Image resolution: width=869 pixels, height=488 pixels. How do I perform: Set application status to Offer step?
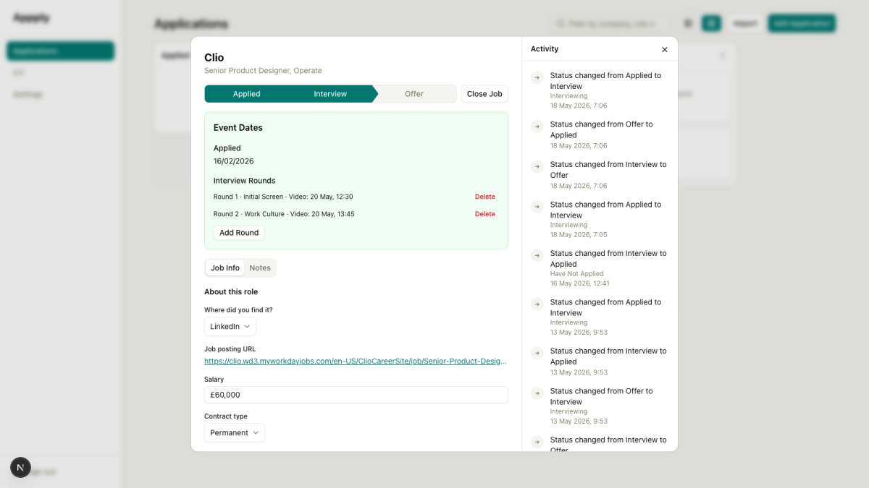414,94
